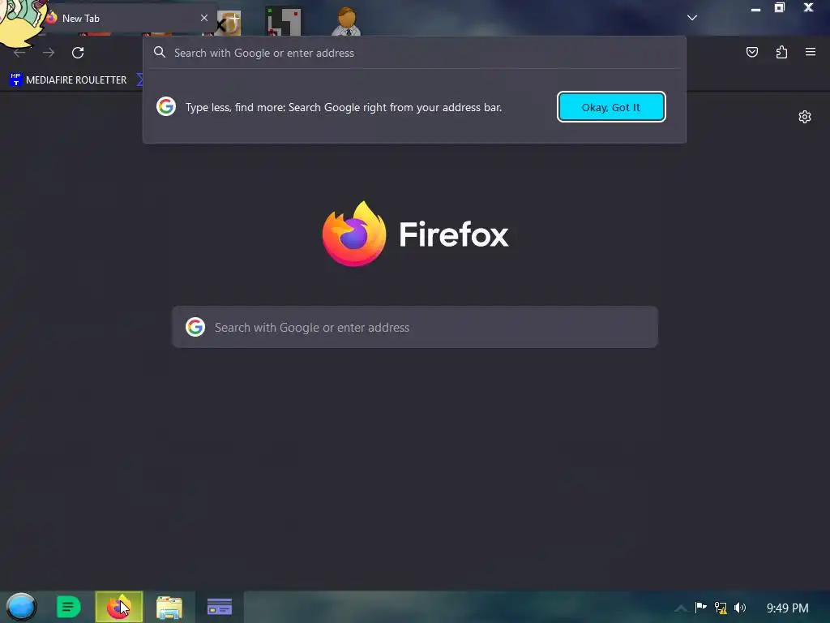This screenshot has height=623, width=830.
Task: Open the Firefox hamburger application menu
Action: [x=811, y=52]
